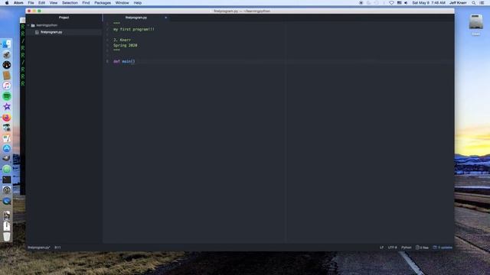The height and width of the screenshot is (275, 490).
Task: Open QuickTime Player in the Dock
Action: [x=7, y=201]
